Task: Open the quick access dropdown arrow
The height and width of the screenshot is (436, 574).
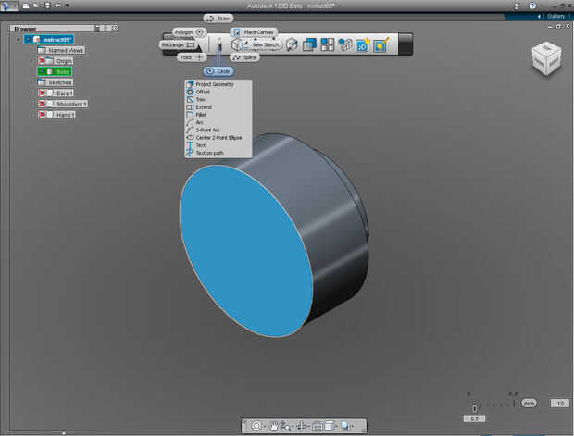Action: tap(67, 6)
